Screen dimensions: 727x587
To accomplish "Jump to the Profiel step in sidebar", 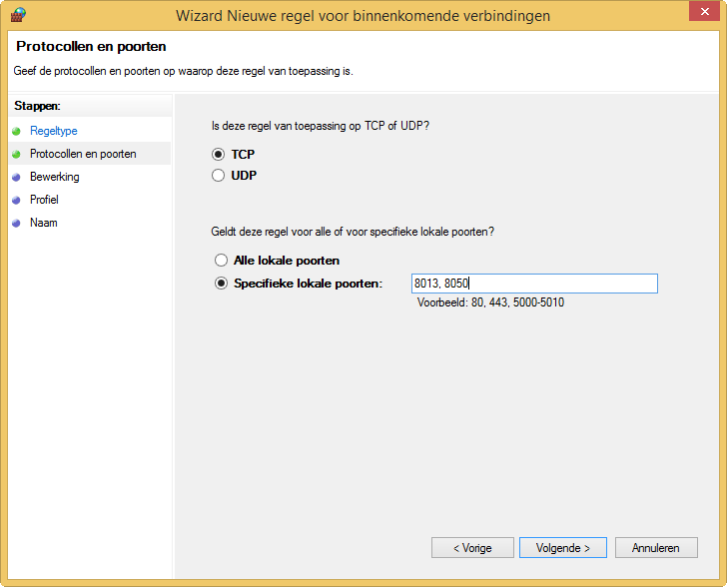I will point(44,200).
